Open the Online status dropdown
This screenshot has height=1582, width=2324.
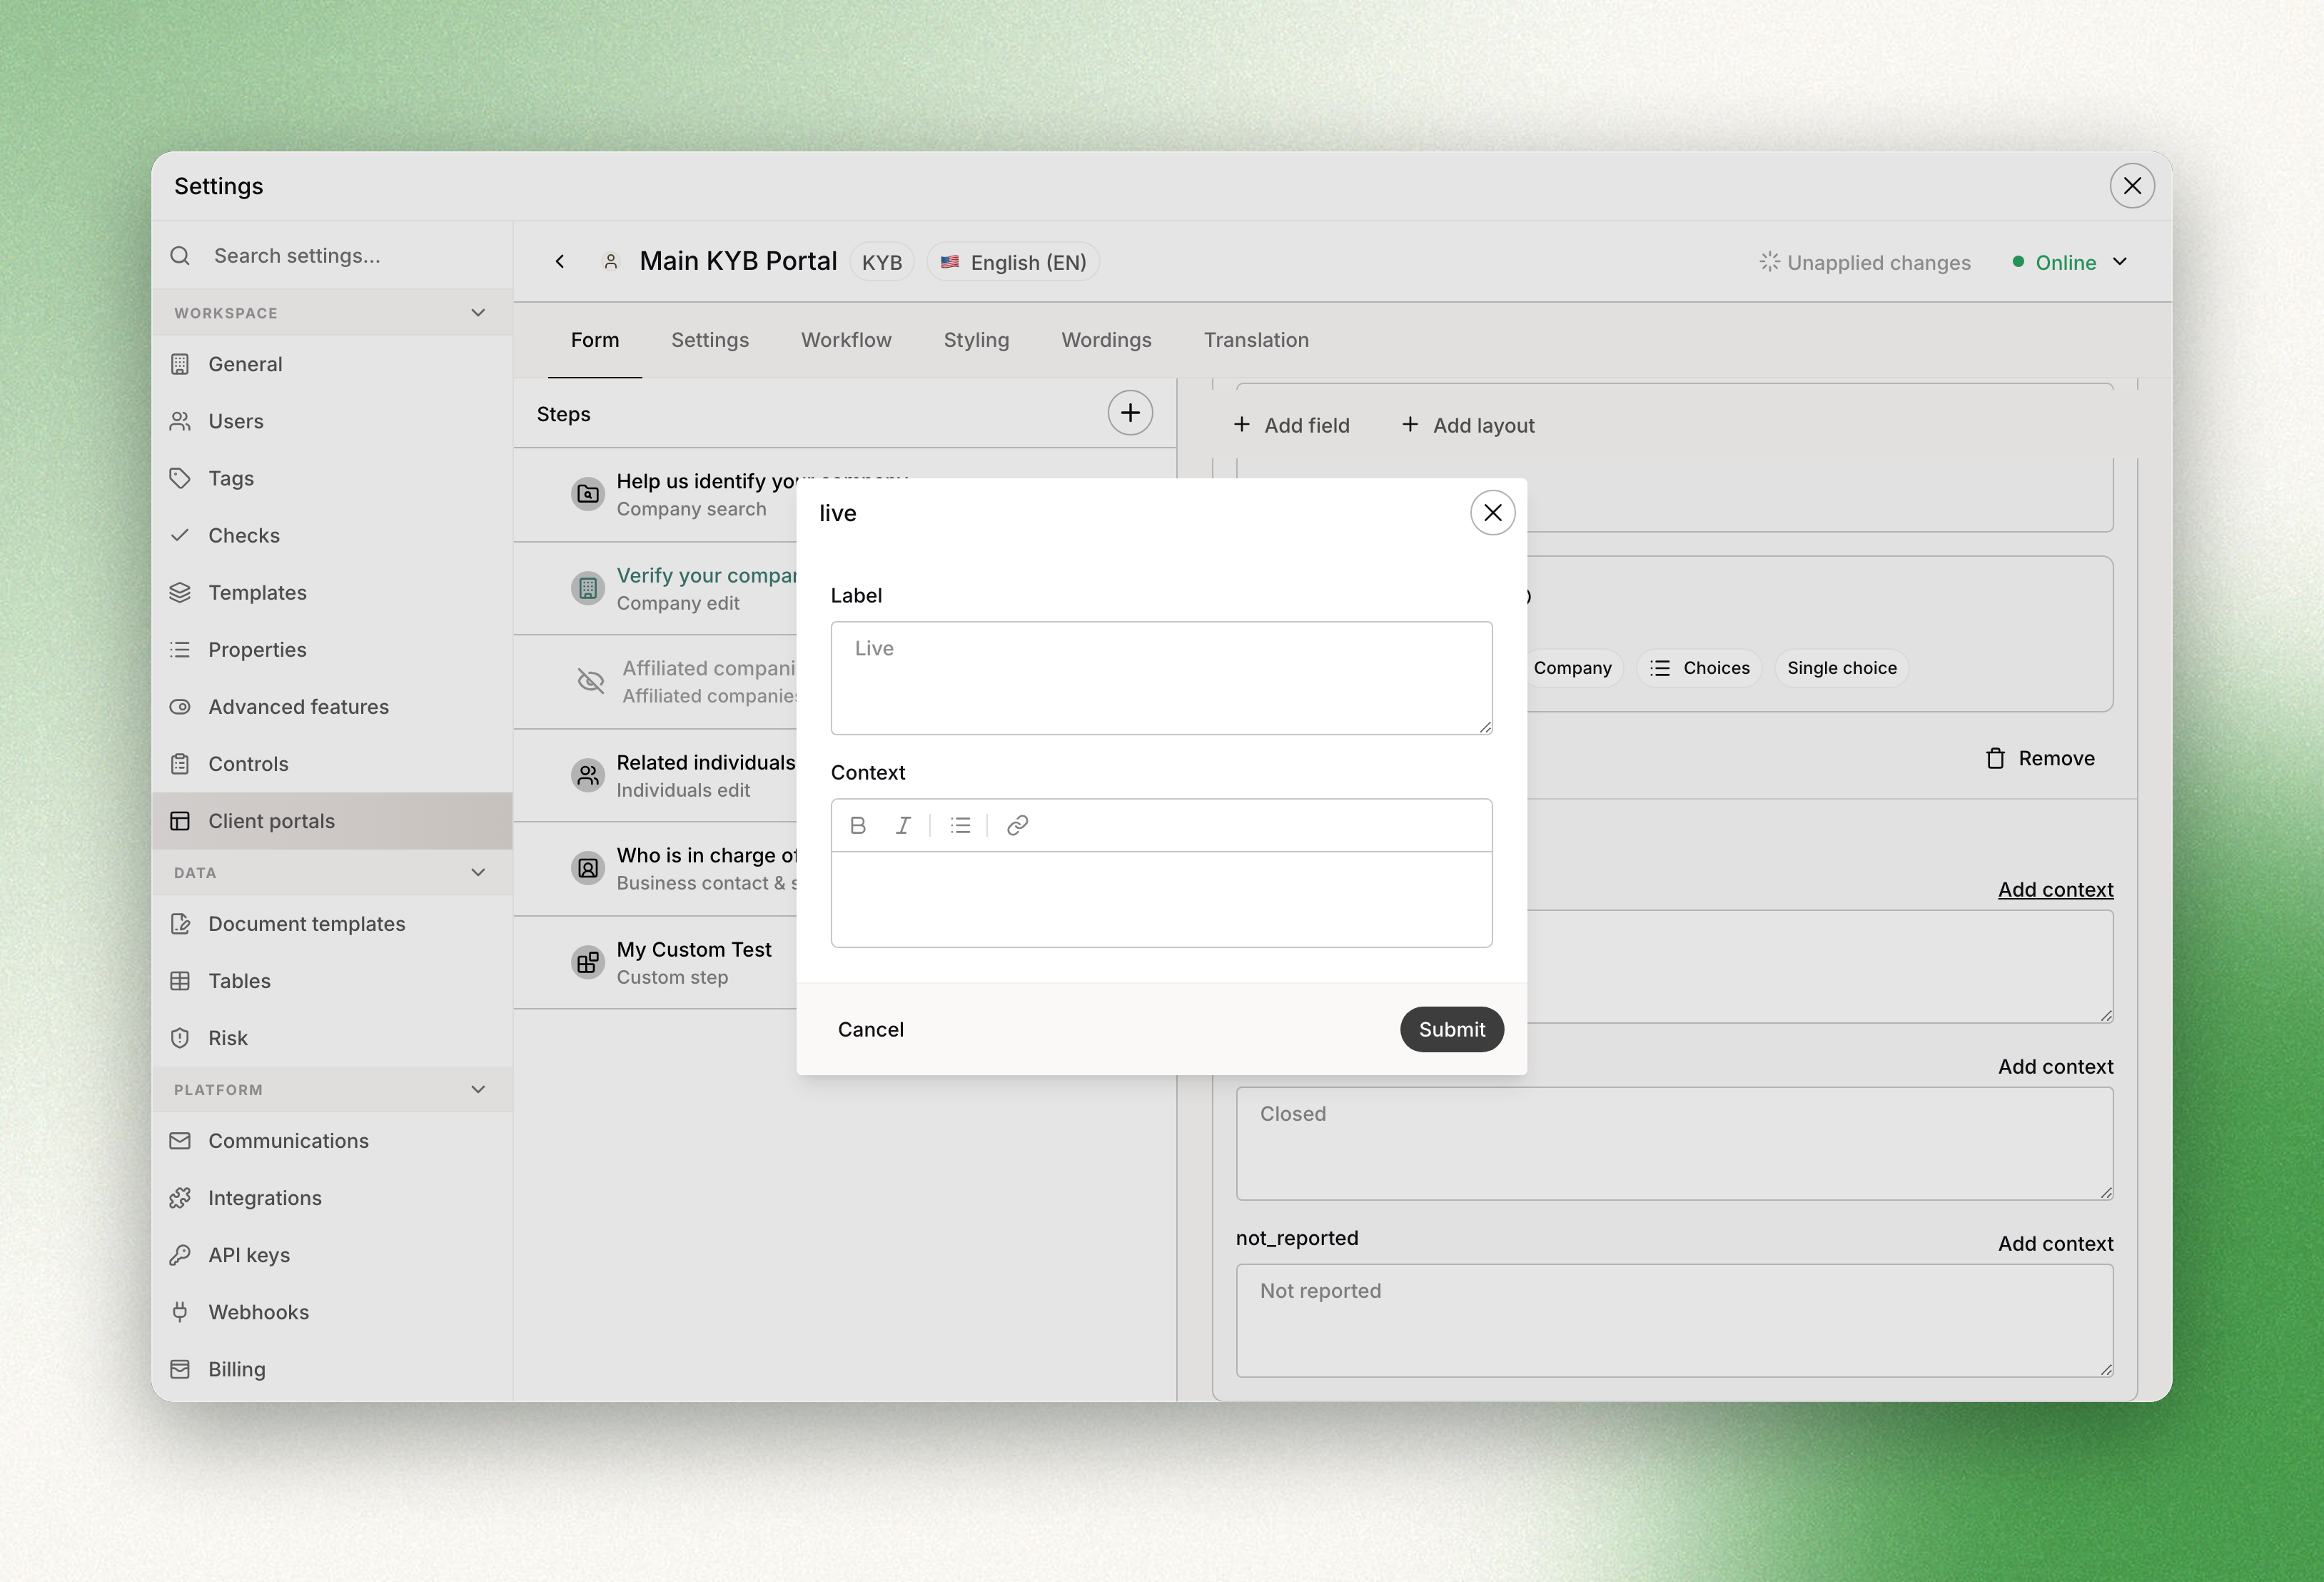(x=2070, y=262)
